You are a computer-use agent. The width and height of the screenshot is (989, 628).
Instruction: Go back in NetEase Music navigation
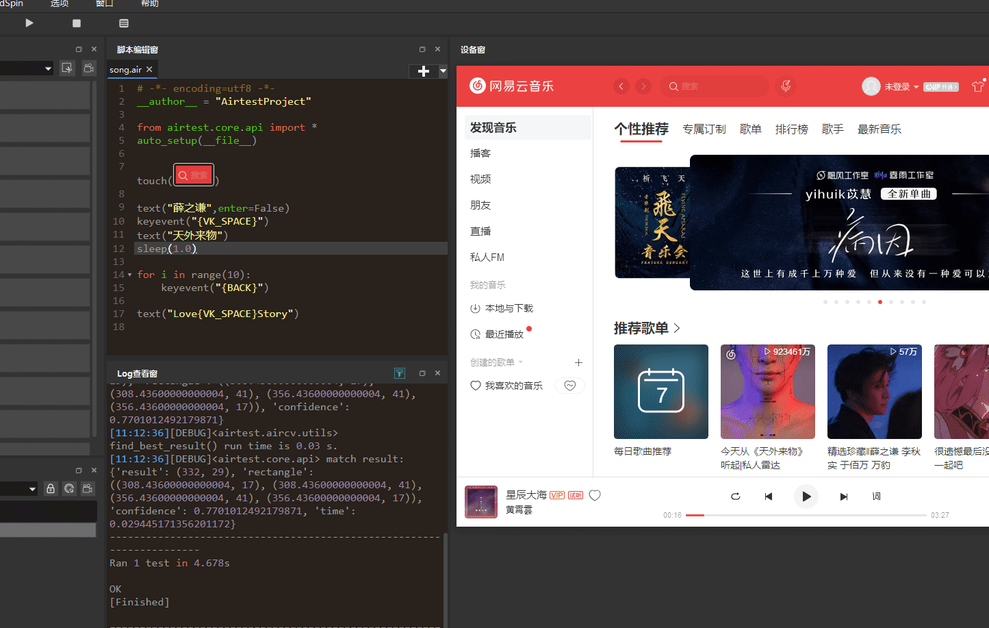[x=621, y=86]
